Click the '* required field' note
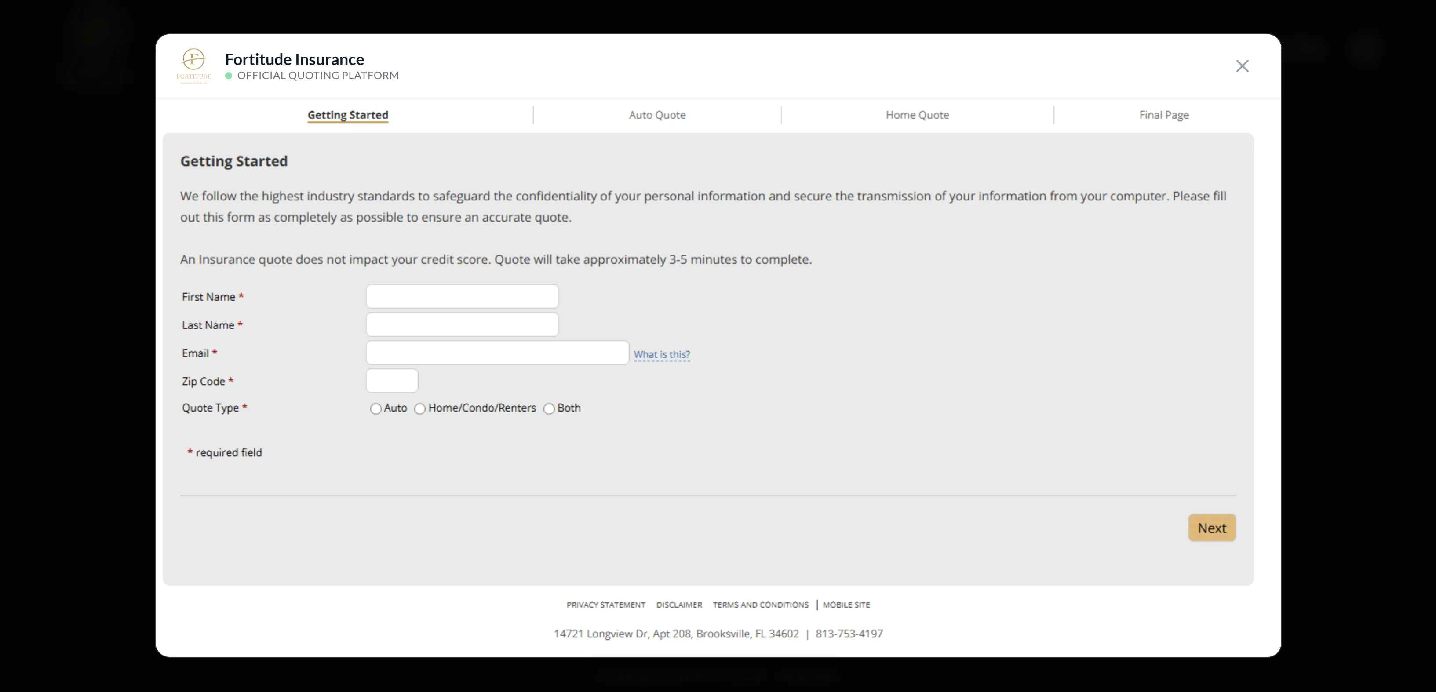1436x692 pixels. [225, 453]
